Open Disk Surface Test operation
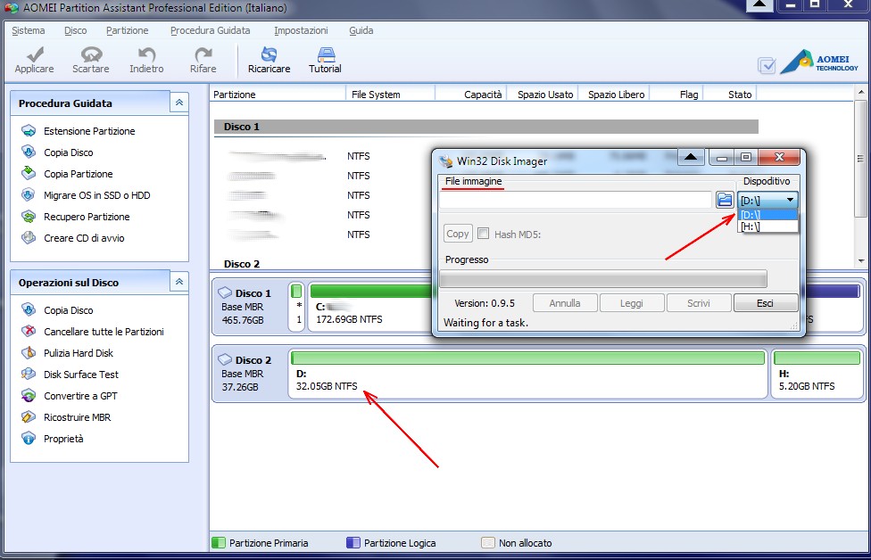 [80, 375]
